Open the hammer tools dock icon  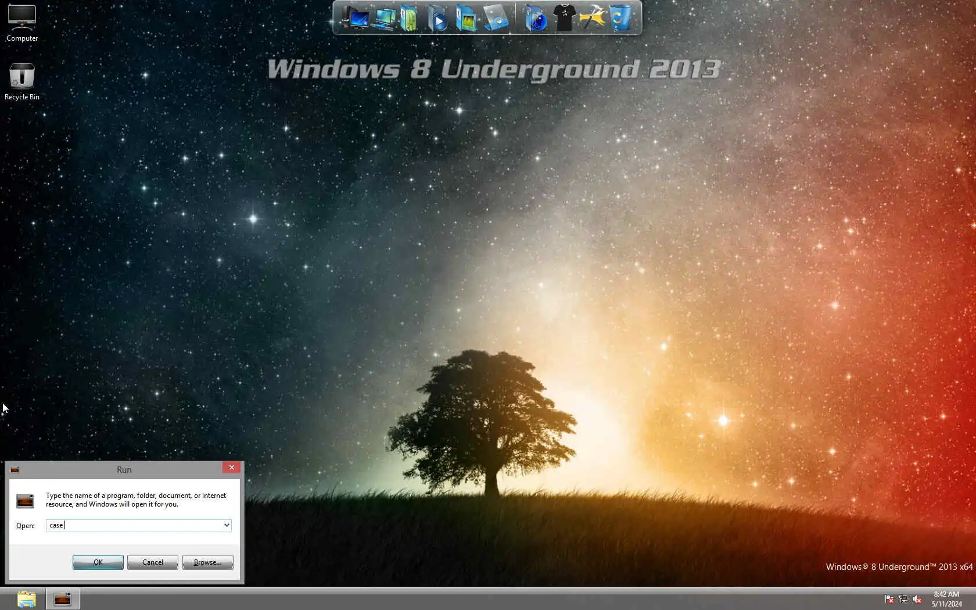pos(593,18)
